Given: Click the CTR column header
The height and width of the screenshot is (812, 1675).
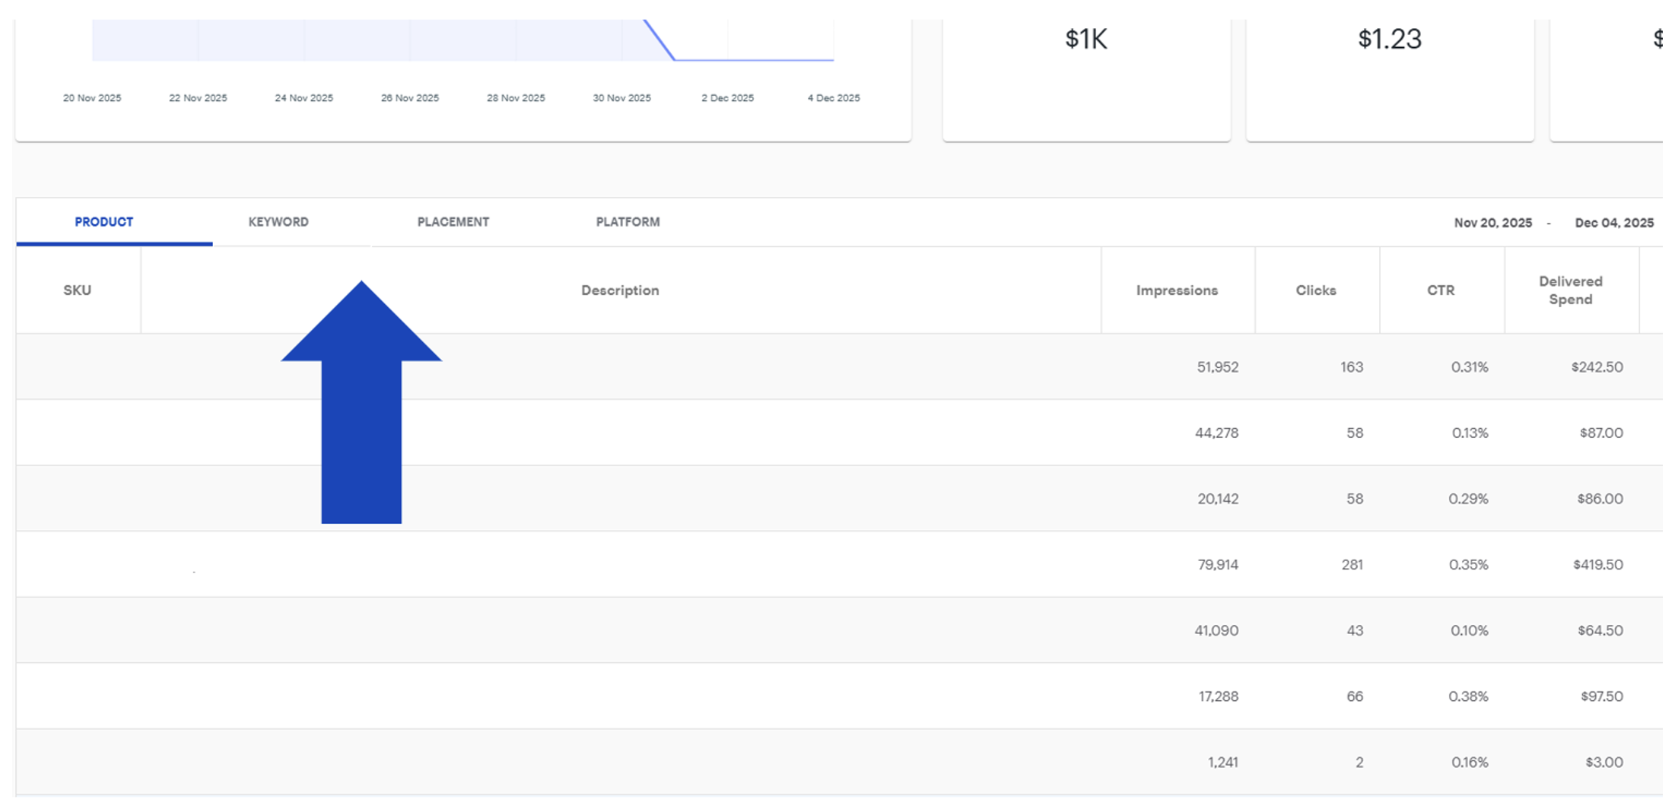Looking at the screenshot, I should pos(1440,290).
